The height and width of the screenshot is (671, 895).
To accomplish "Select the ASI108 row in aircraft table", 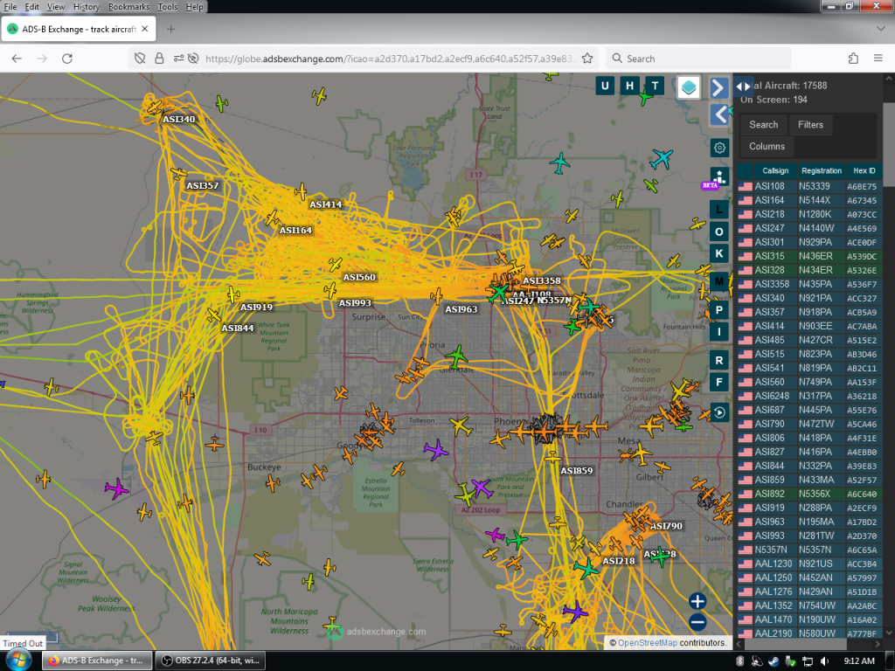I will coord(809,186).
